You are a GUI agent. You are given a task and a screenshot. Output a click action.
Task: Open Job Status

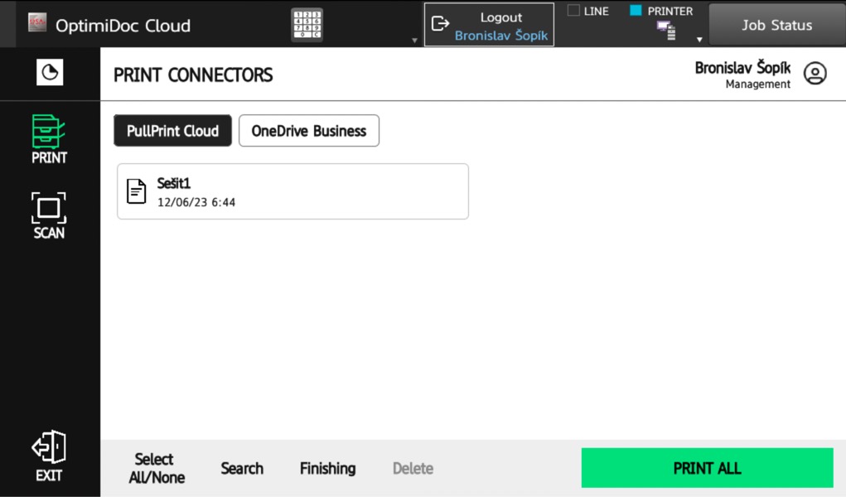tap(776, 25)
